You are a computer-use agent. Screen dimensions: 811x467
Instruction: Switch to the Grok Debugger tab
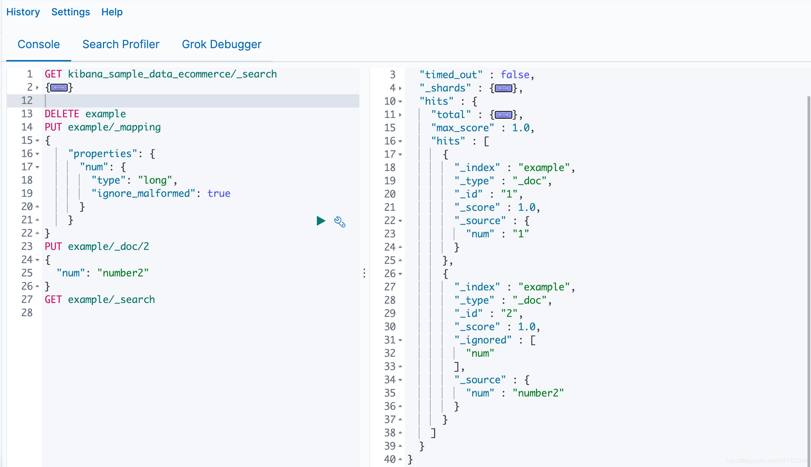tap(222, 44)
